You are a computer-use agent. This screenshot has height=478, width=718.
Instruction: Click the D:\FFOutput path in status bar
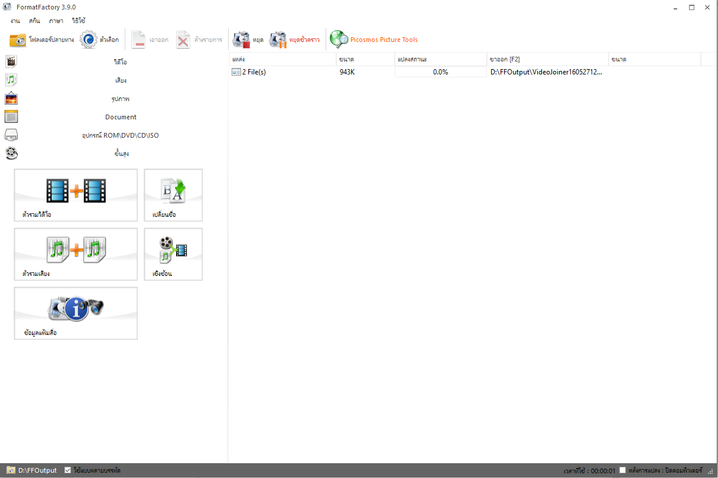click(x=38, y=470)
